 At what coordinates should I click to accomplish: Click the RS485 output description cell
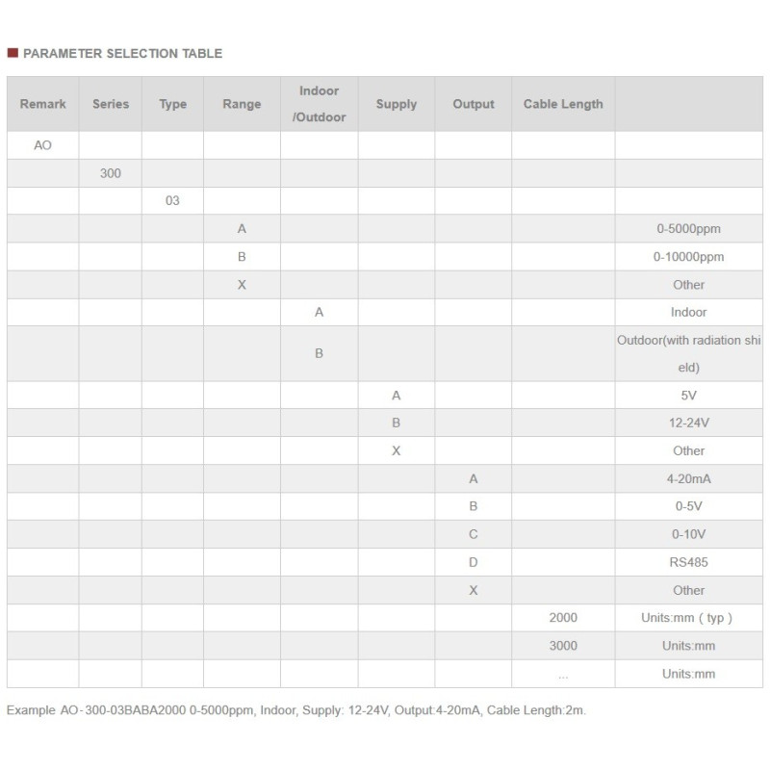[x=688, y=562]
